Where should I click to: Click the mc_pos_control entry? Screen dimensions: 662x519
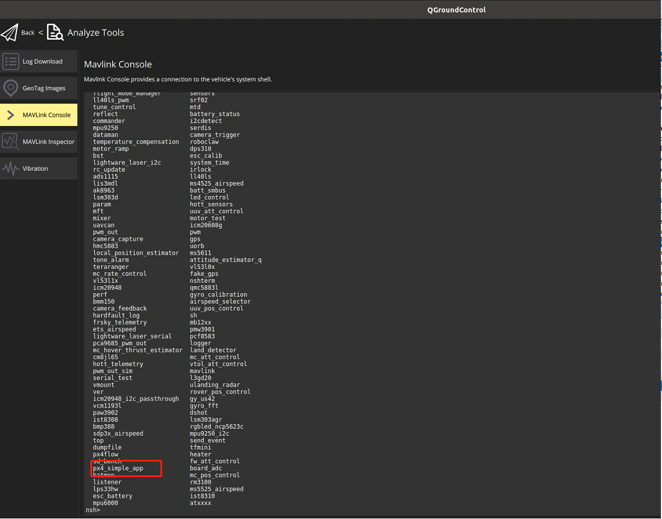click(215, 475)
